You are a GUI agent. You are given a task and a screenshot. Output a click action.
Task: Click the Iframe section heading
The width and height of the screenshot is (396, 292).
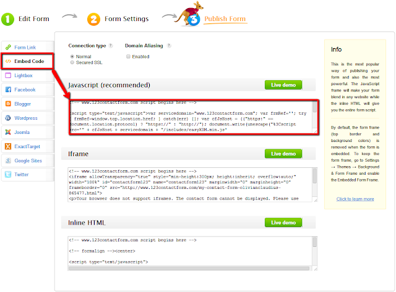tap(79, 154)
